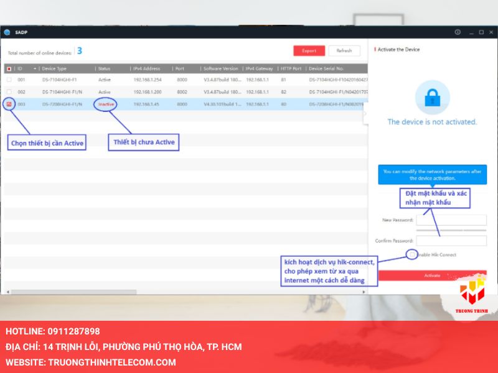Click the SADP app logo icon

click(7, 32)
